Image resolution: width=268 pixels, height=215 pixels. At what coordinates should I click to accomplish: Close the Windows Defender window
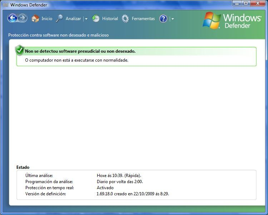pyautogui.click(x=258, y=4)
